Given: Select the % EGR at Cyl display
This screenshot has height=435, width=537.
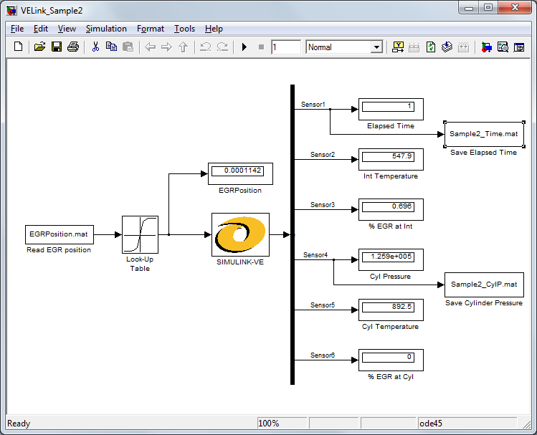Looking at the screenshot, I should tap(391, 360).
